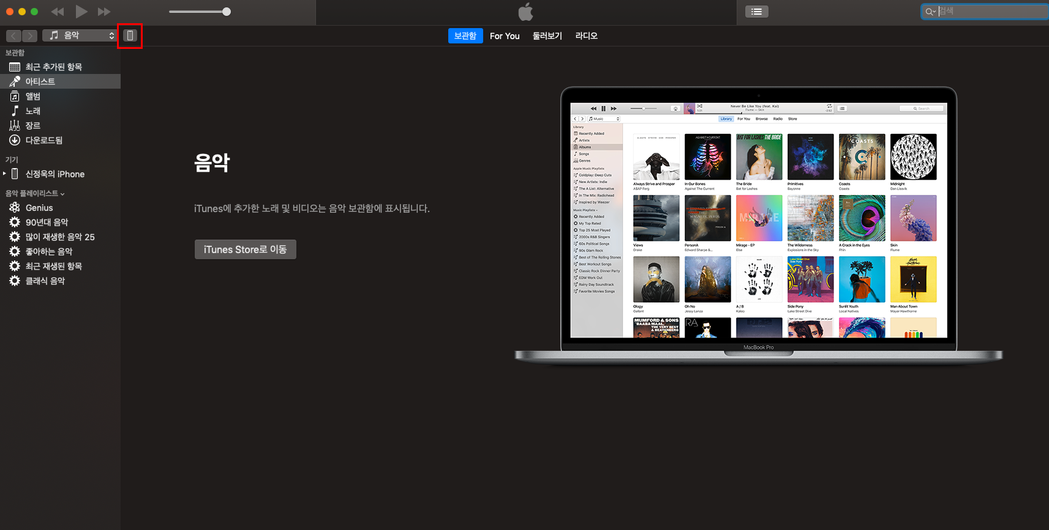Click the fast-forward next track button

[104, 12]
